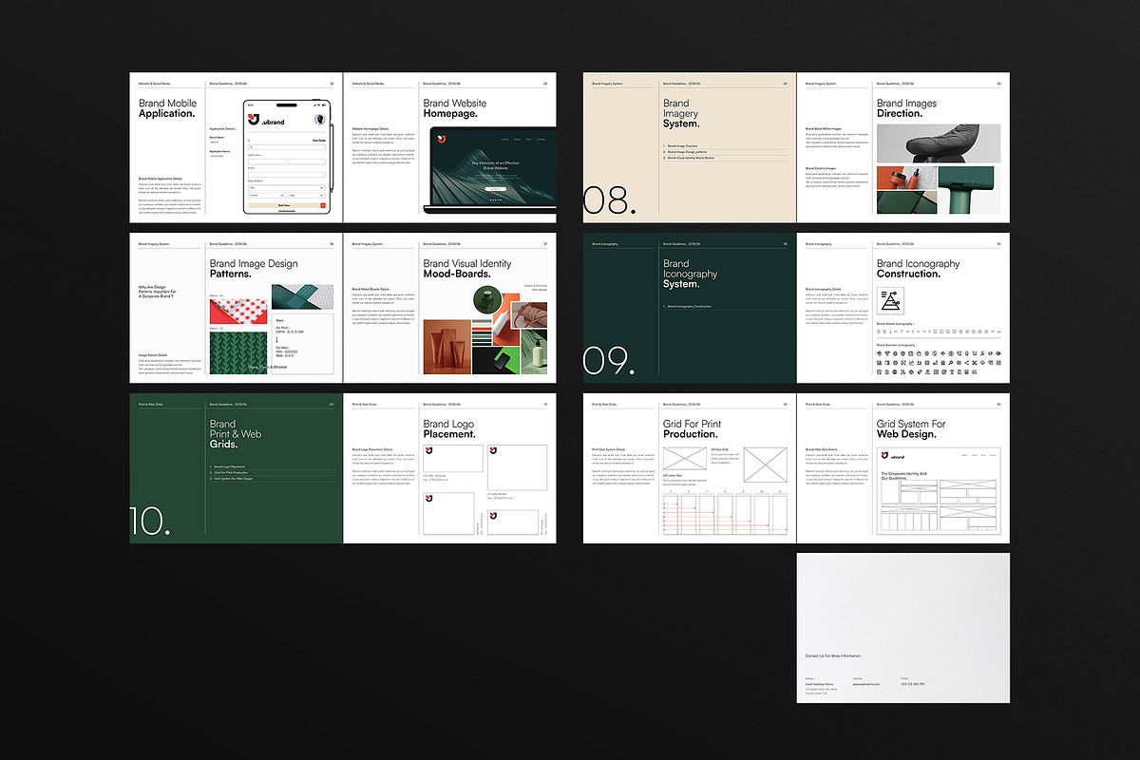Image resolution: width=1140 pixels, height=760 pixels.
Task: Select the Brand Website Homepage page
Action: [450, 148]
